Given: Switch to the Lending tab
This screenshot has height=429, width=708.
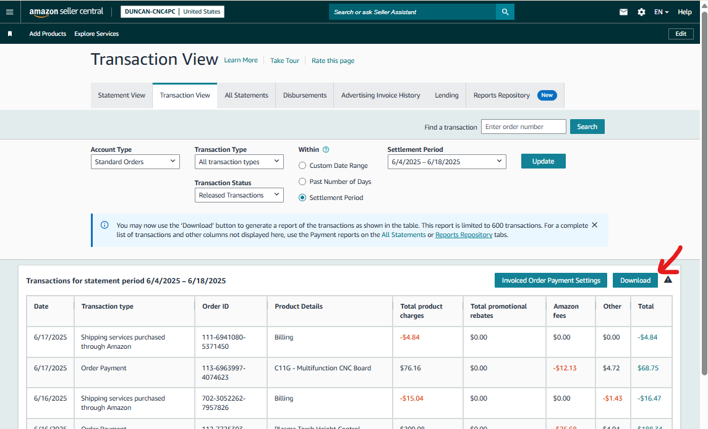Looking at the screenshot, I should (446, 96).
